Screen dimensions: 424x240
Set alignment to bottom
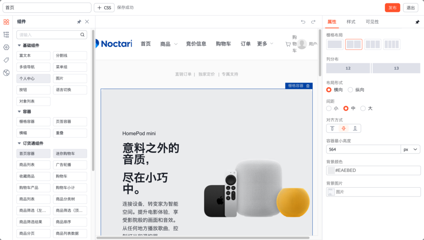pyautogui.click(x=355, y=128)
